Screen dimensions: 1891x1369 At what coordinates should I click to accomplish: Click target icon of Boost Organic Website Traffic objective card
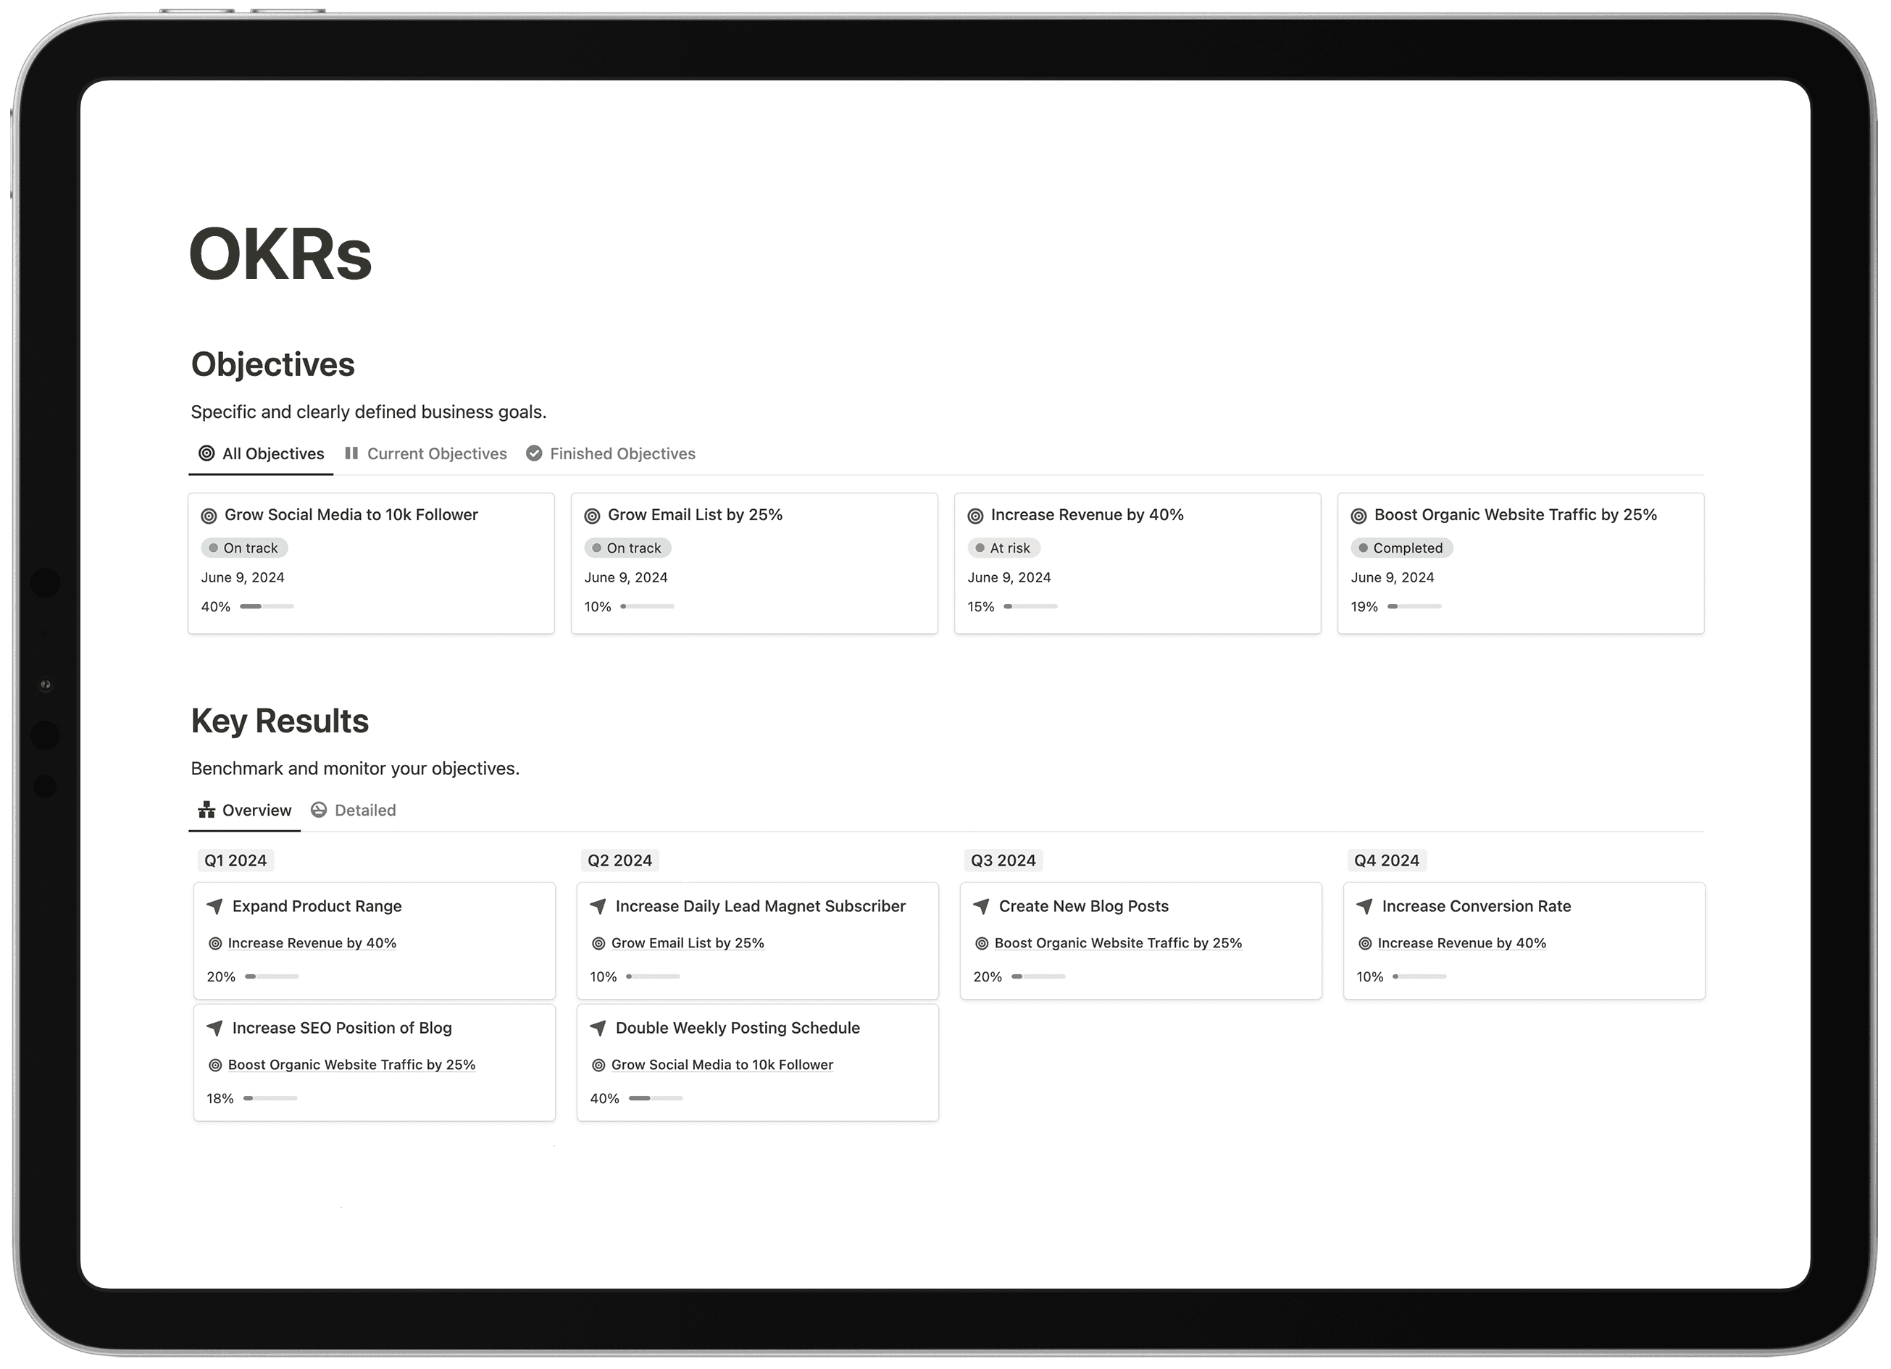(1359, 516)
